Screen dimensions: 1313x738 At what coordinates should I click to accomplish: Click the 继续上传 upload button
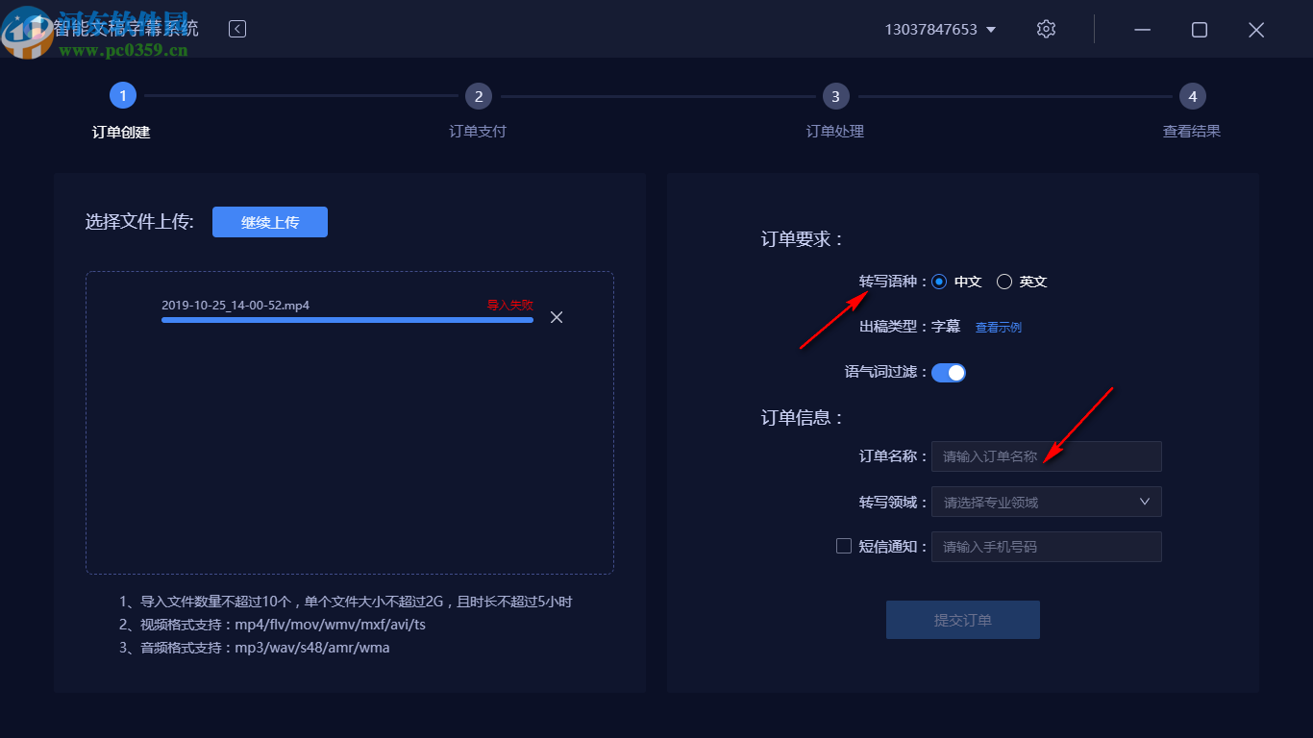(269, 221)
